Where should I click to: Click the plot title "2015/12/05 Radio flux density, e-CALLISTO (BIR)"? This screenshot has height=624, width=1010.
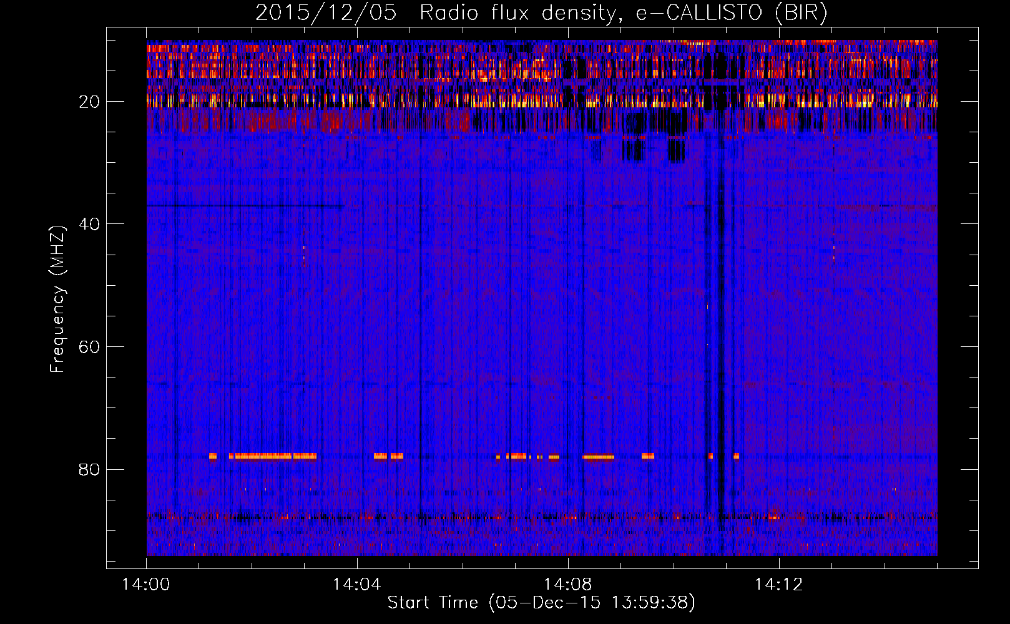541,12
